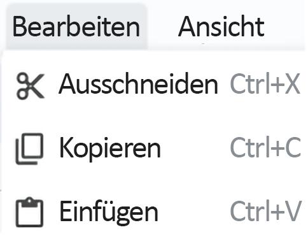This screenshot has width=308, height=239.
Task: Click the clipboard icon for Einfügen
Action: point(30,212)
